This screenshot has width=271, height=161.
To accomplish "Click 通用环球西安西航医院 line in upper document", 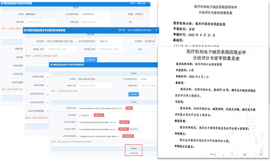I will 199,24.
